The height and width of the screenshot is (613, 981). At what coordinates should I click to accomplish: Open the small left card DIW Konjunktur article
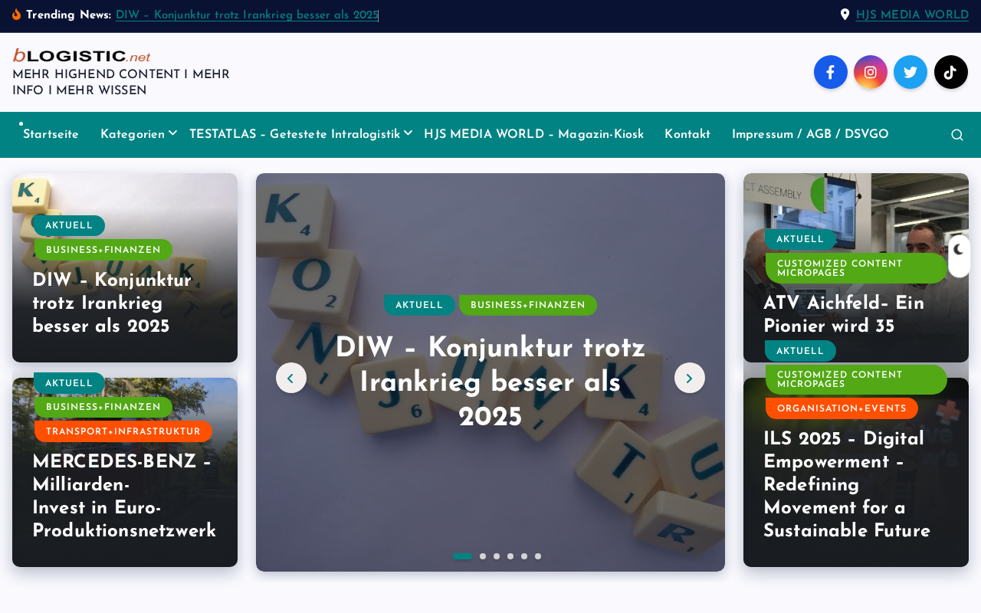(112, 303)
